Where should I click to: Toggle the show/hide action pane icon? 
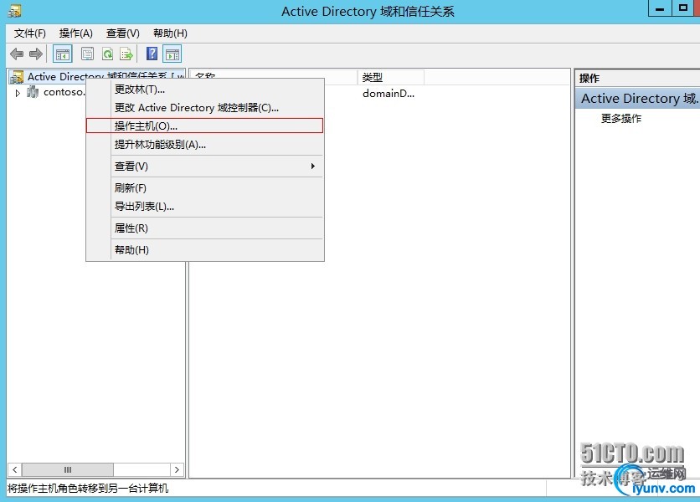pyautogui.click(x=172, y=54)
